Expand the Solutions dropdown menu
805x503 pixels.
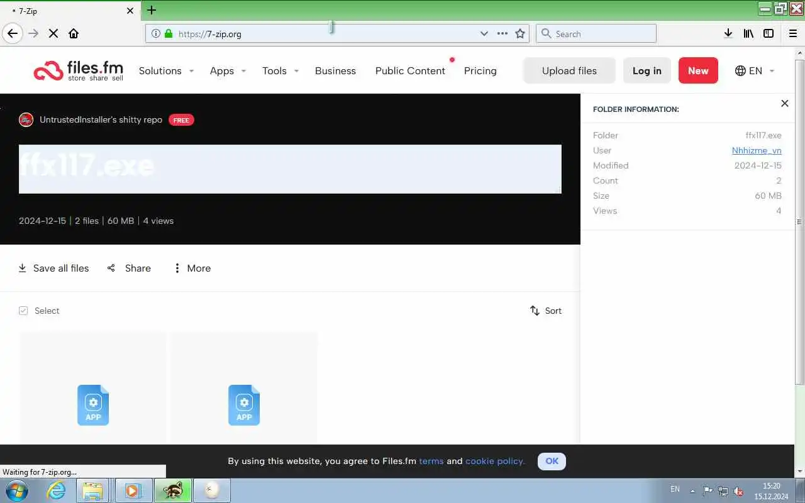(x=166, y=70)
